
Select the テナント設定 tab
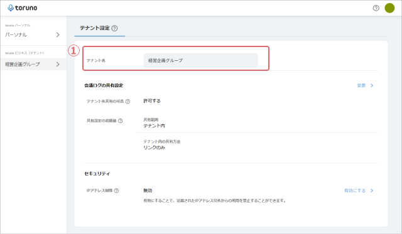point(99,29)
